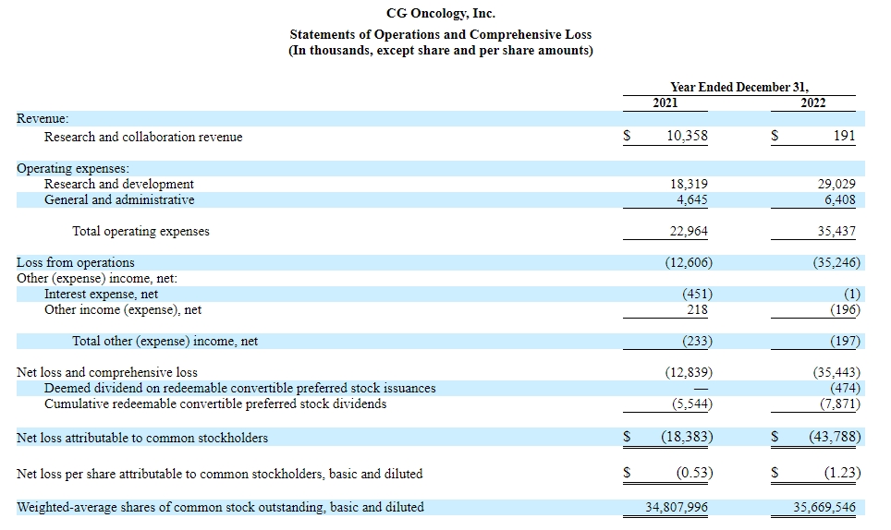
Task: Click 'Research and collaboration revenue' label
Action: (143, 137)
